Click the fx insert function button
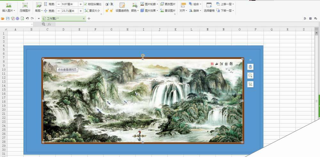This screenshot has width=320, height=157. click(49, 24)
